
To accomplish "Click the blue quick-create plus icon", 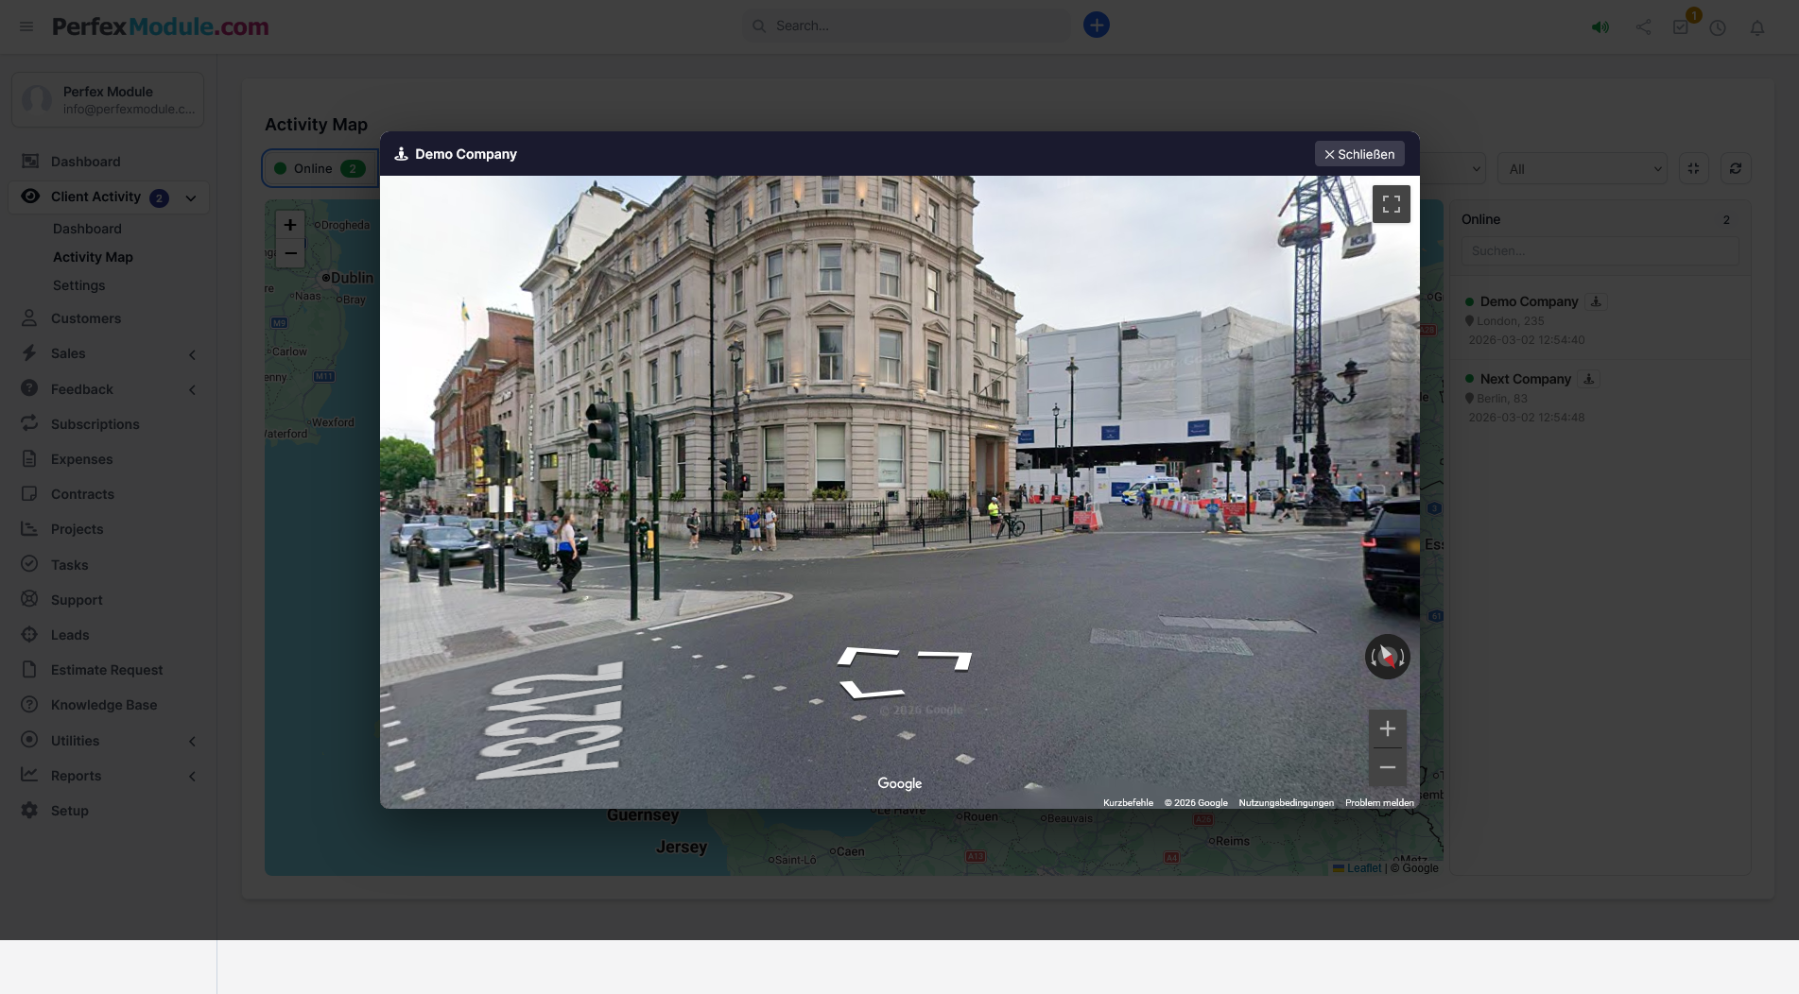I will (x=1096, y=26).
